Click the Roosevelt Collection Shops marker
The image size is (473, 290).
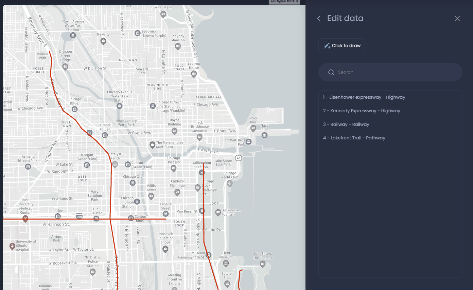click(x=165, y=249)
